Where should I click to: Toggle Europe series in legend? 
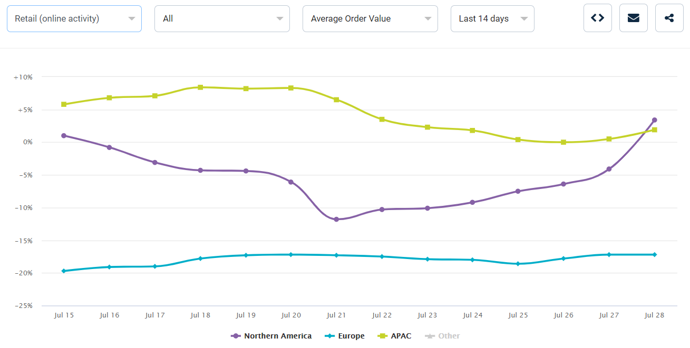coord(345,336)
